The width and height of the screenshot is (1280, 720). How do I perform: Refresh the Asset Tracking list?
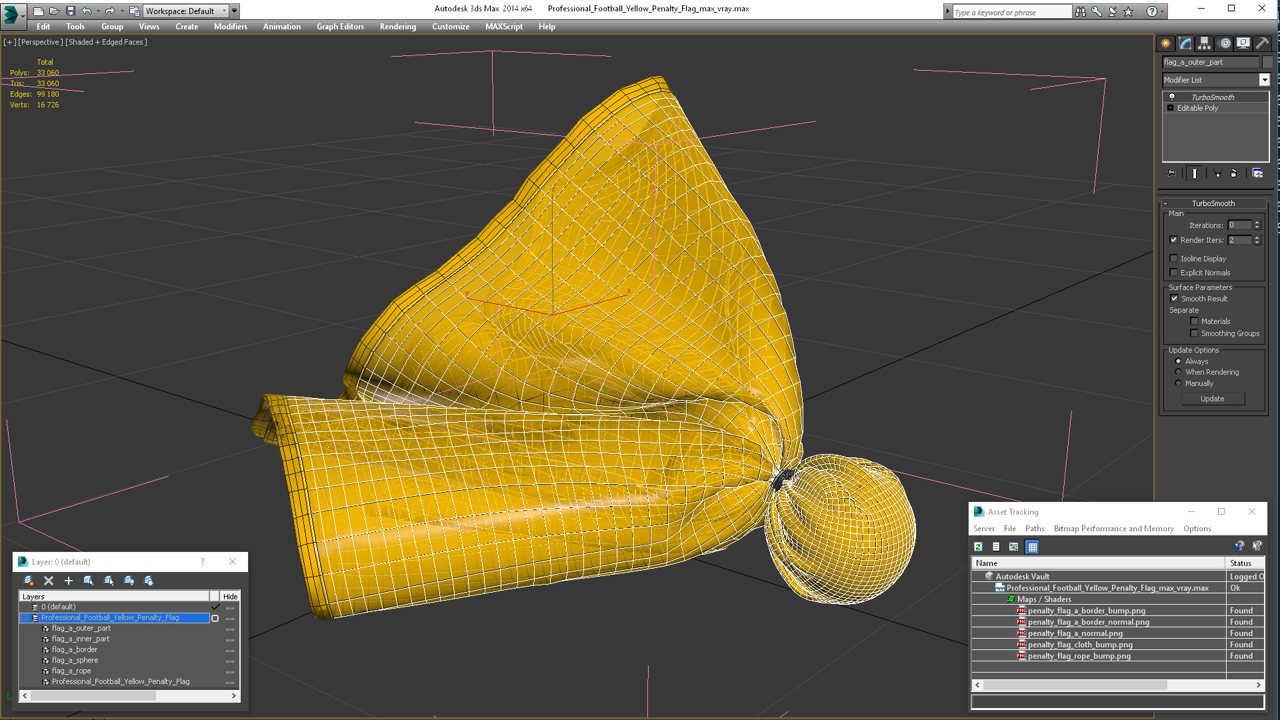[x=978, y=547]
